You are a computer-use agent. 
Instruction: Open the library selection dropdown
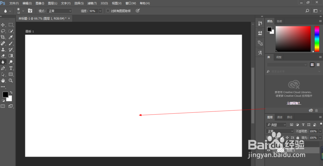[287, 65]
